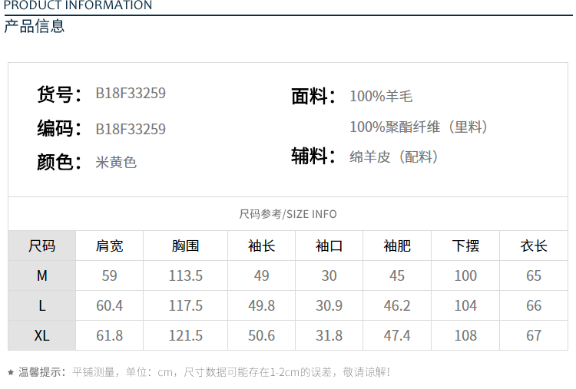Click shoulder width value 61.8

tap(110, 335)
